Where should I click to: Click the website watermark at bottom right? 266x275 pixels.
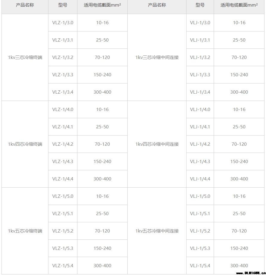click(251, 273)
